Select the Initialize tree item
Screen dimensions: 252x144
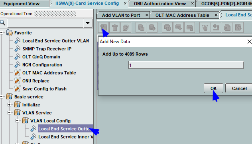(x=31, y=105)
